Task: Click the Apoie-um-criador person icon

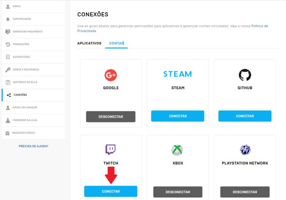Action: point(8,108)
